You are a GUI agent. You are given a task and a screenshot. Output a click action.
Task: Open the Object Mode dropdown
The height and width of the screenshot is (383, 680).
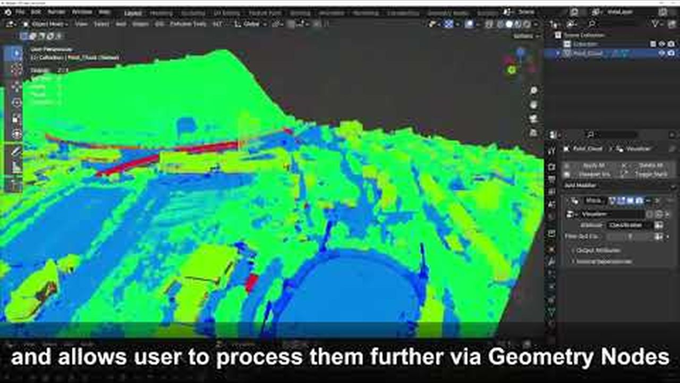pos(48,24)
